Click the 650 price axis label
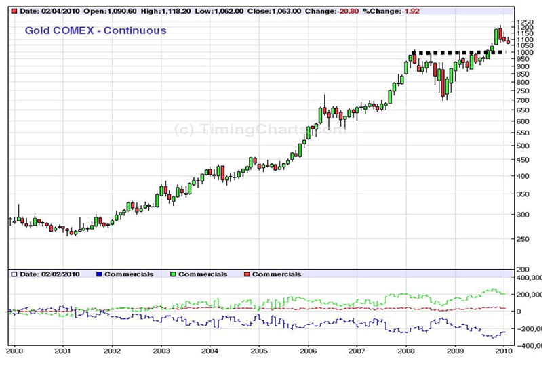 click(x=523, y=110)
